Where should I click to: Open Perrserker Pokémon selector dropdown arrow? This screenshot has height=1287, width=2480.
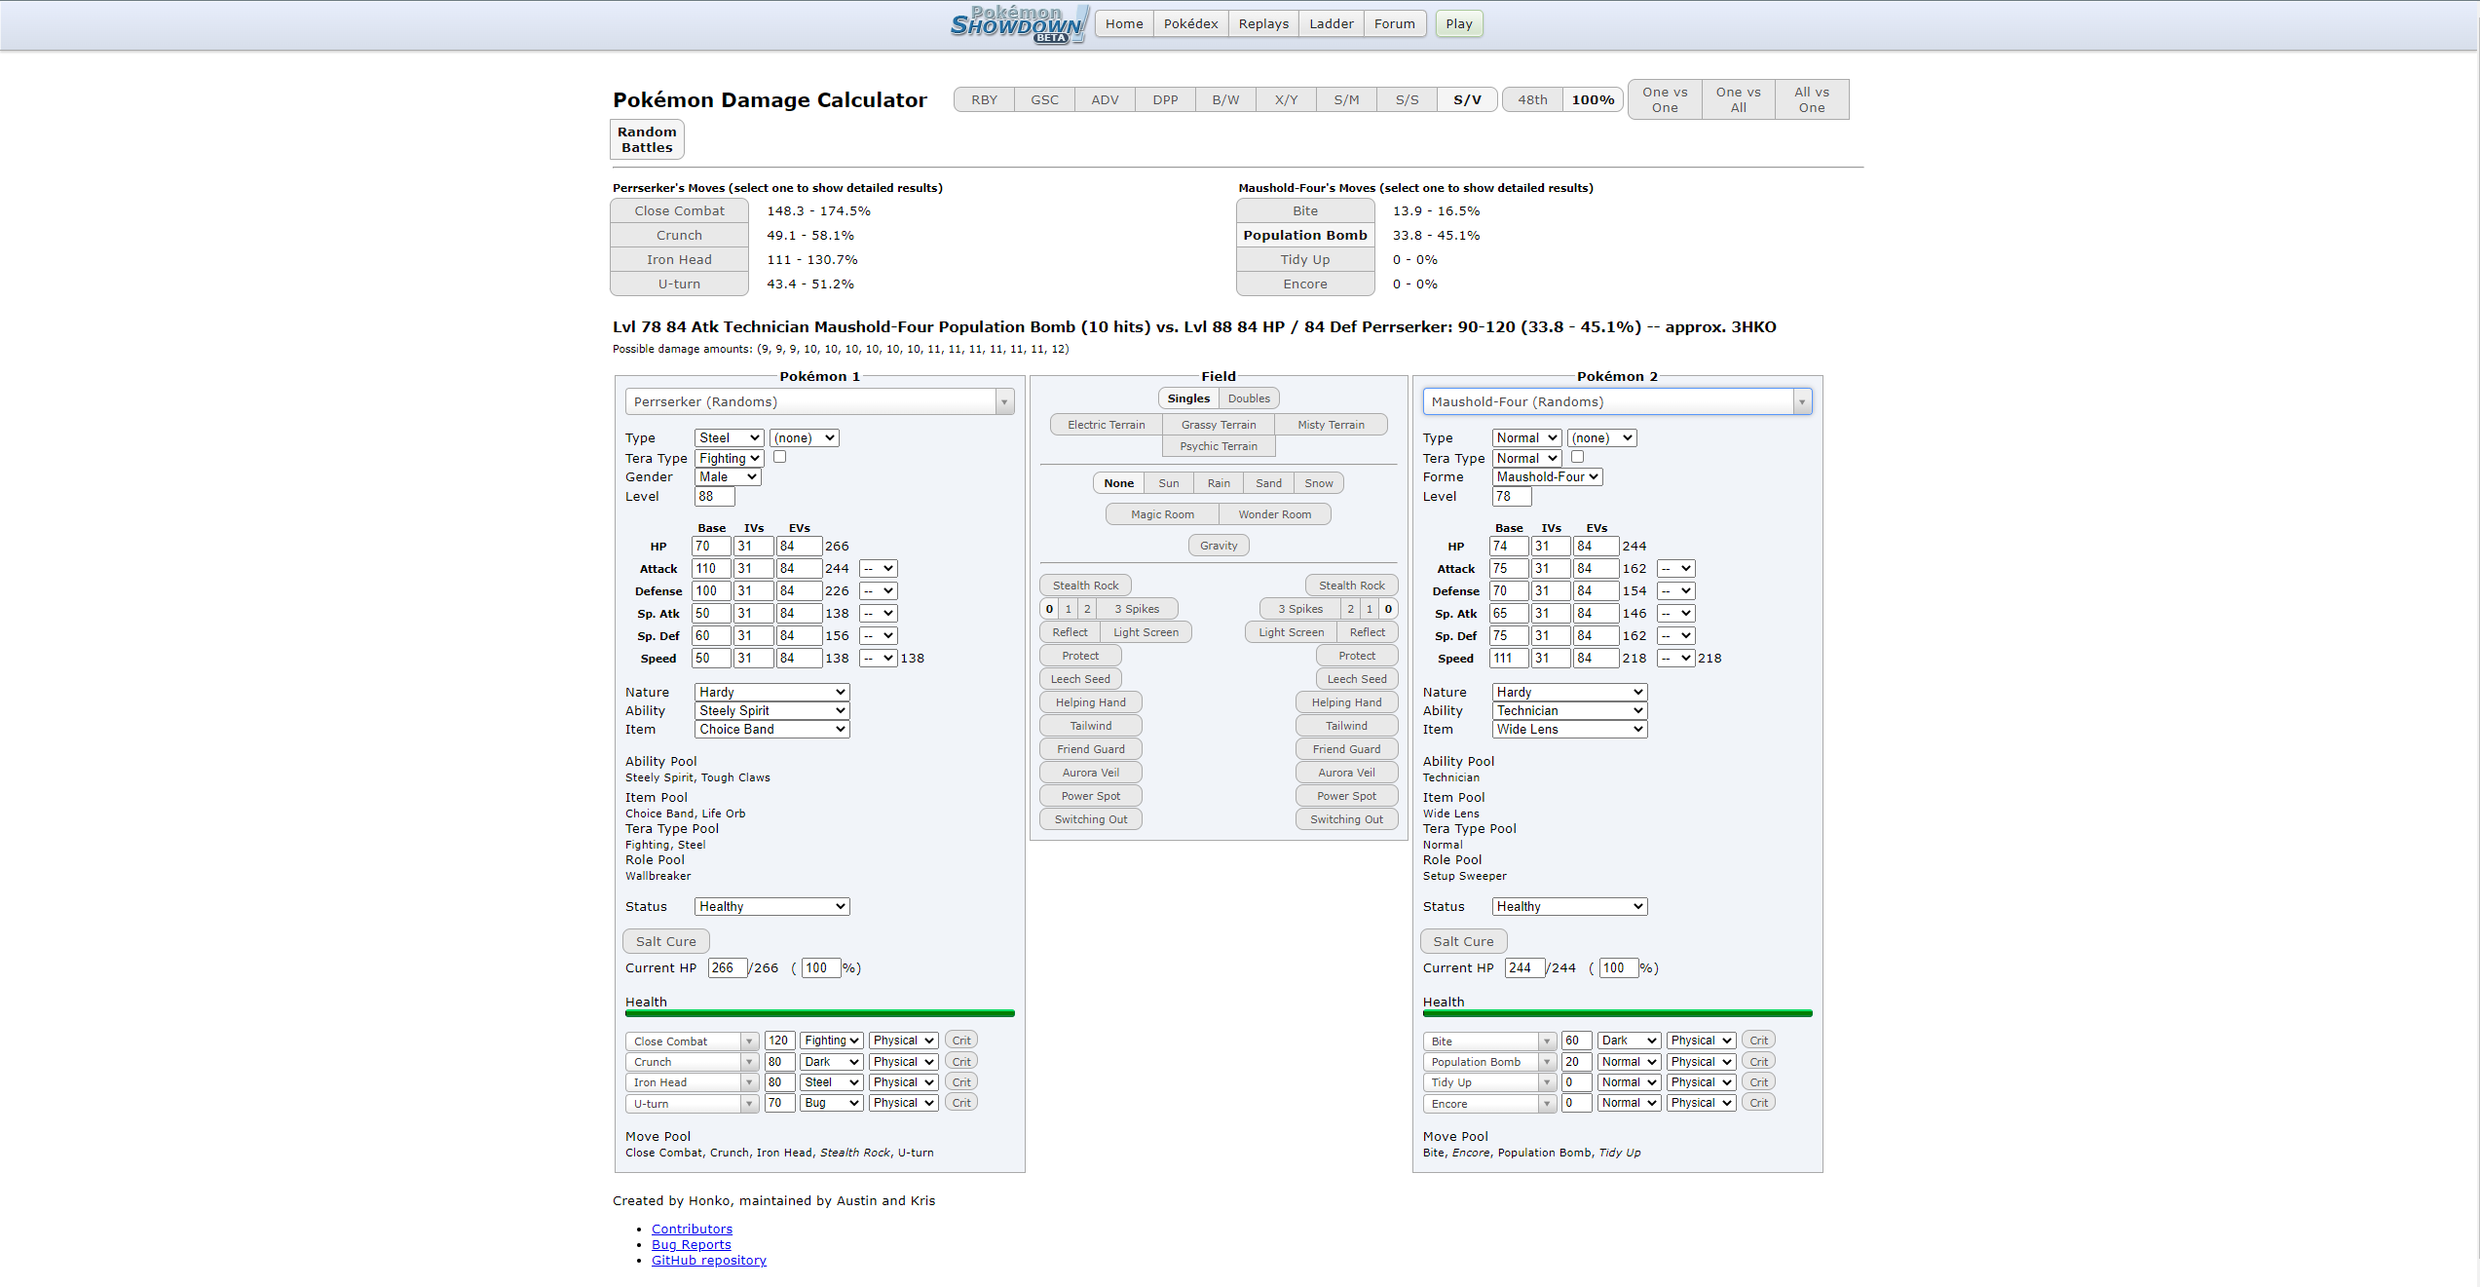coord(1004,402)
